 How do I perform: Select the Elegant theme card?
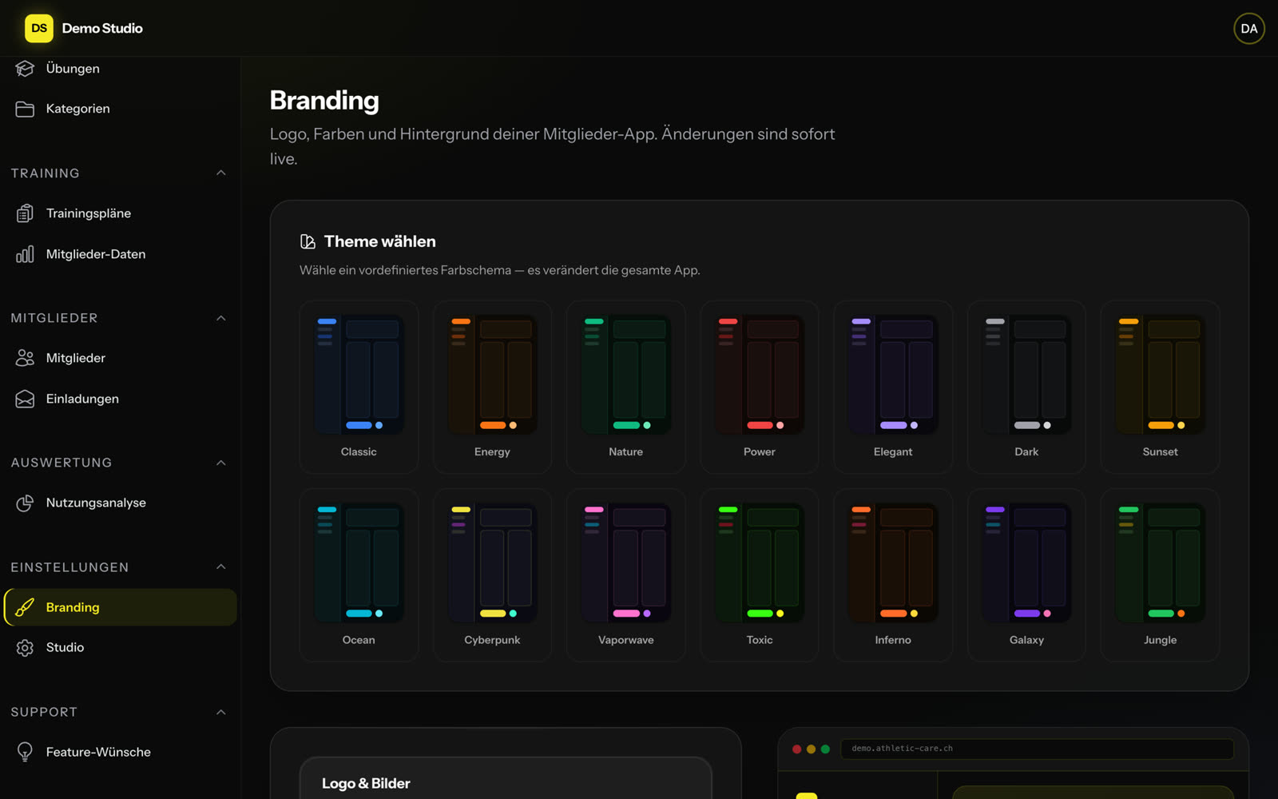tap(893, 387)
